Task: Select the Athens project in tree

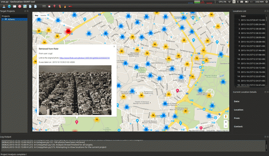Action: coord(11,19)
